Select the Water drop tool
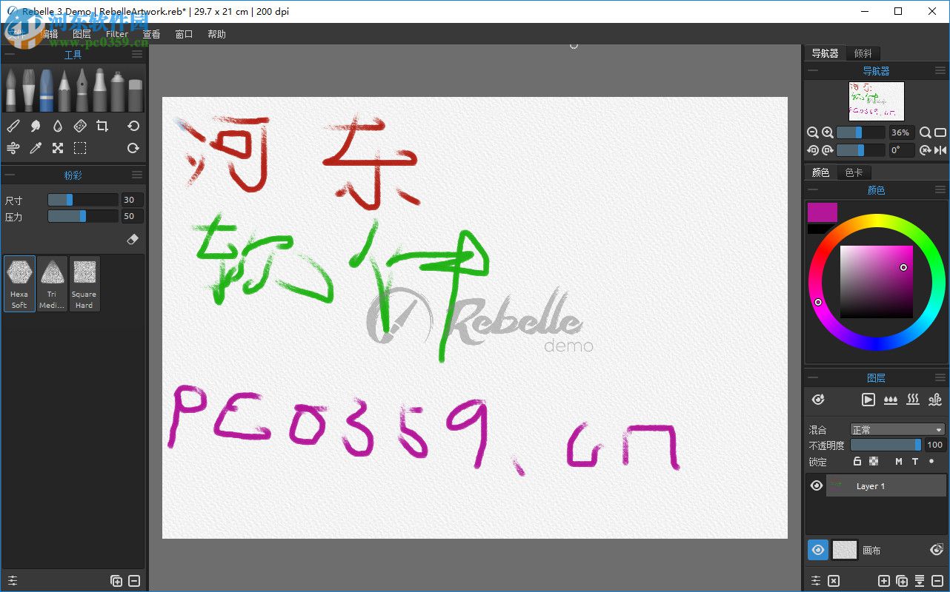 click(59, 126)
